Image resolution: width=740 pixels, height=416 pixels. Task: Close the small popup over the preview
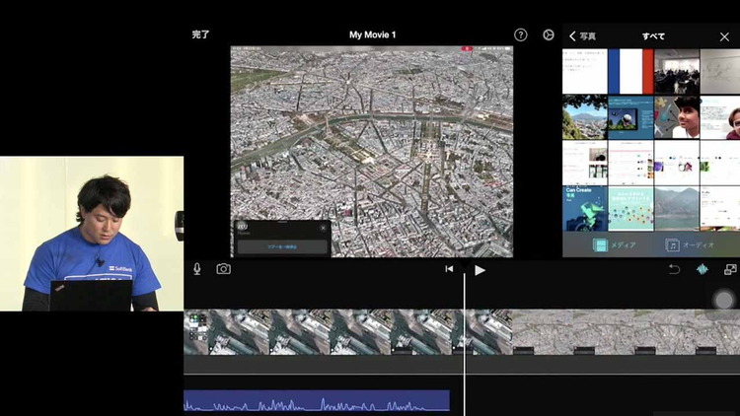click(x=323, y=228)
